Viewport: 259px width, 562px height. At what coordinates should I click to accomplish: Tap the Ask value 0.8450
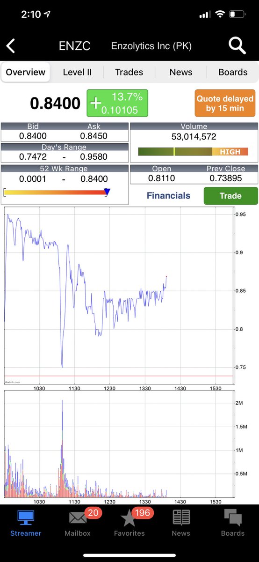tap(94, 136)
